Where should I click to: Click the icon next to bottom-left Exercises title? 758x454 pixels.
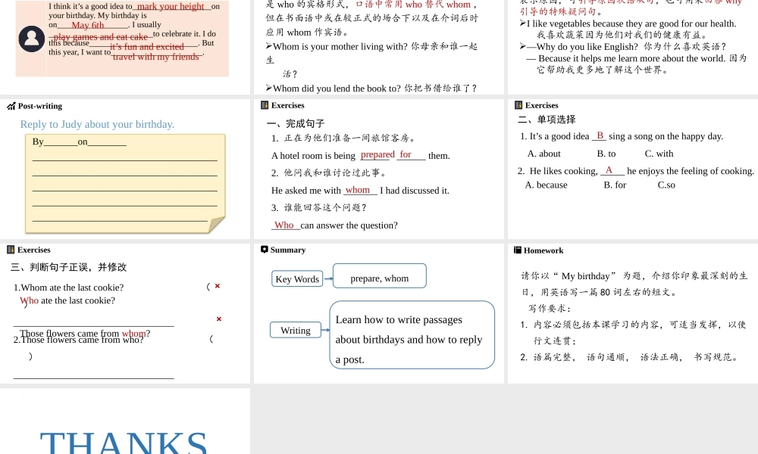11,250
